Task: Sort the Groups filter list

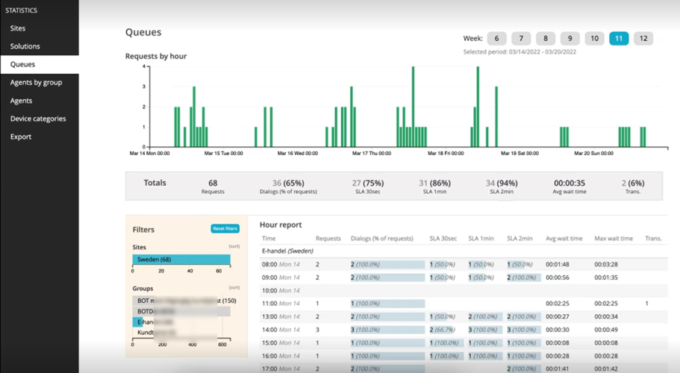Action: tap(233, 287)
